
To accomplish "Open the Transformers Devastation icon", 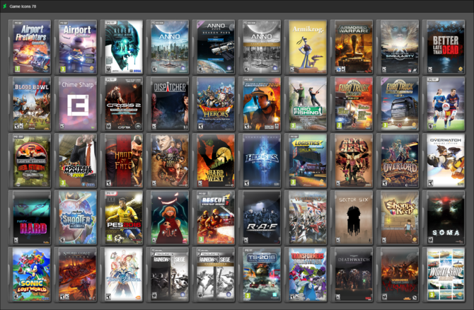I will (x=306, y=275).
